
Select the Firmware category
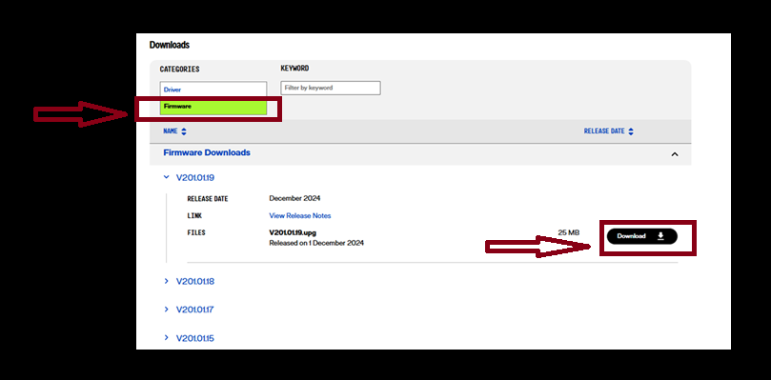point(213,107)
